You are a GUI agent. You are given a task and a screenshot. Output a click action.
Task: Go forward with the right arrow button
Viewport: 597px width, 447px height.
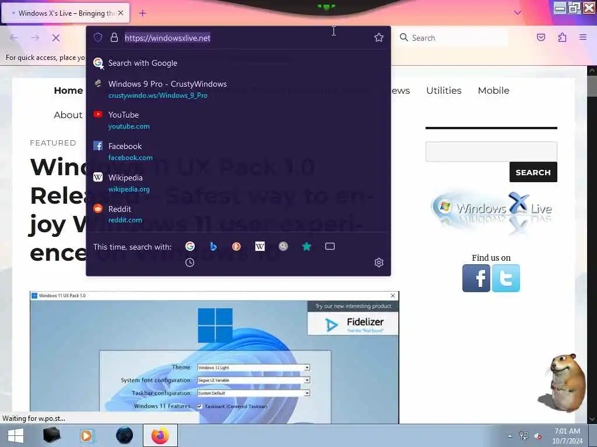(35, 38)
